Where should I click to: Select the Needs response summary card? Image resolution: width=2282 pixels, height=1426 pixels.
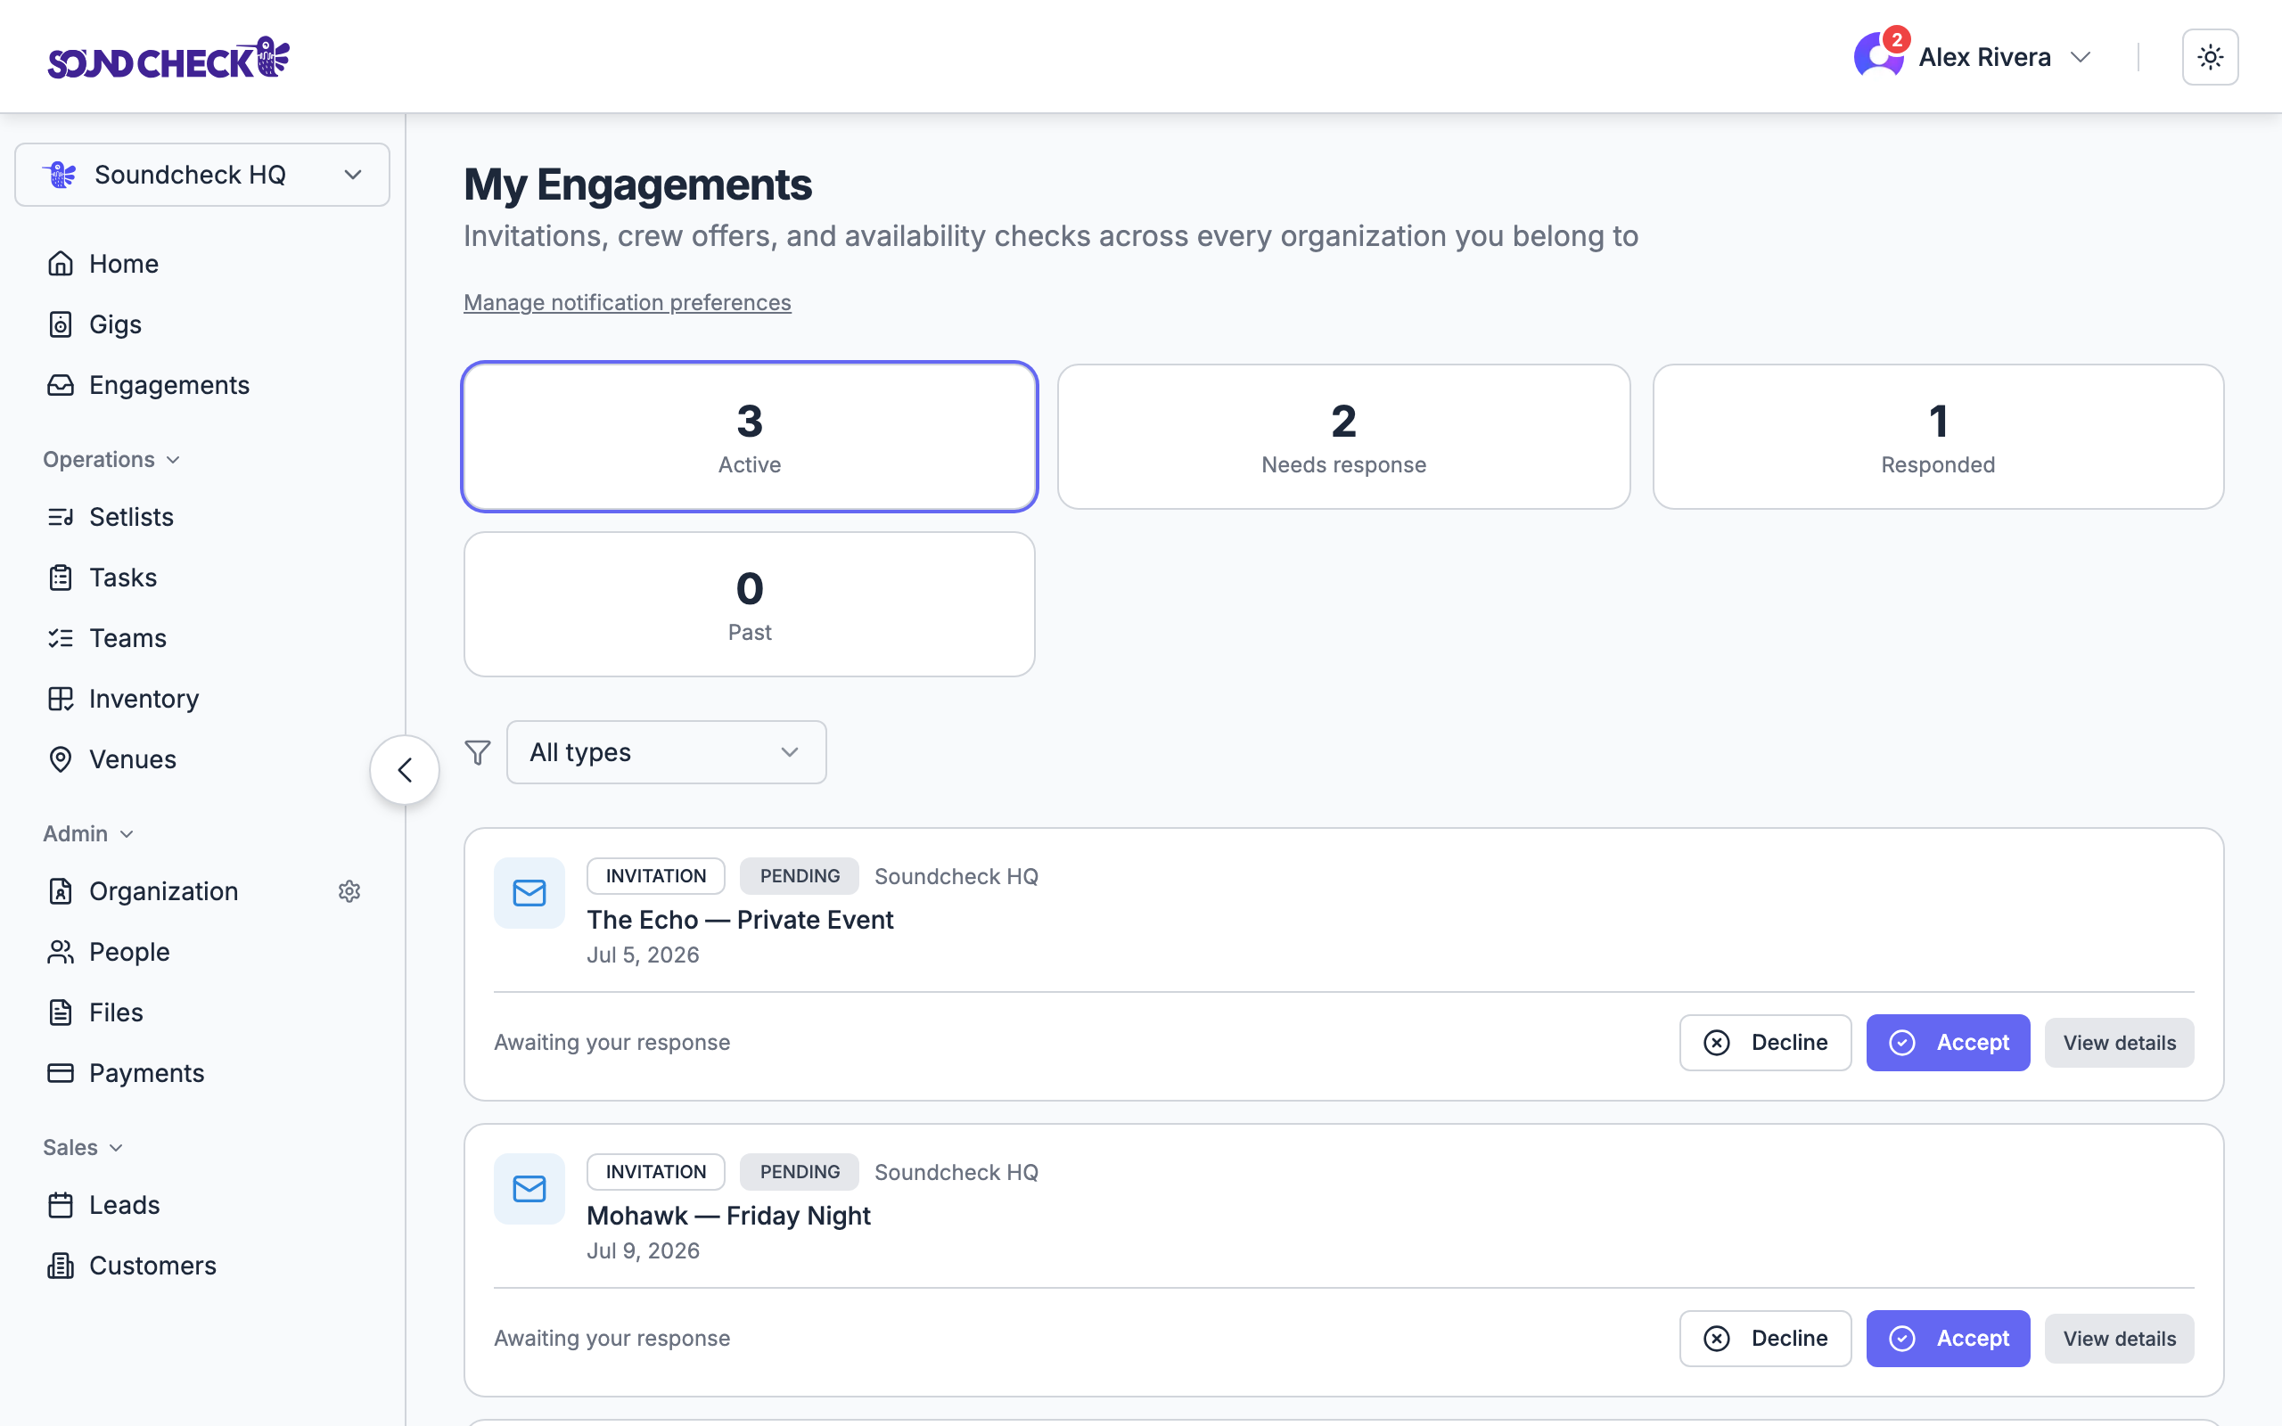1343,437
